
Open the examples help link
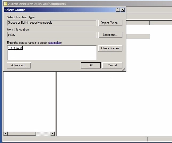point(55,43)
